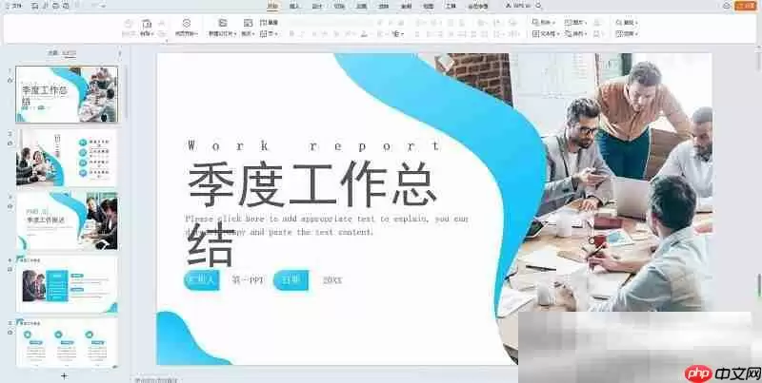The image size is (762, 383).
Task: Start slideshow from the current slide icon
Action: coord(187,23)
